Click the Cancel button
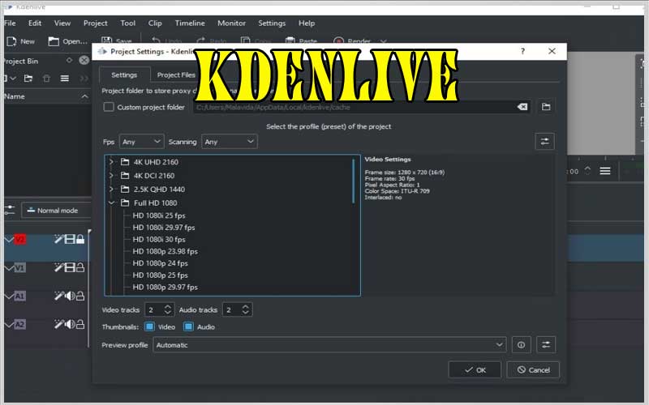The width and height of the screenshot is (649, 405). coord(533,370)
